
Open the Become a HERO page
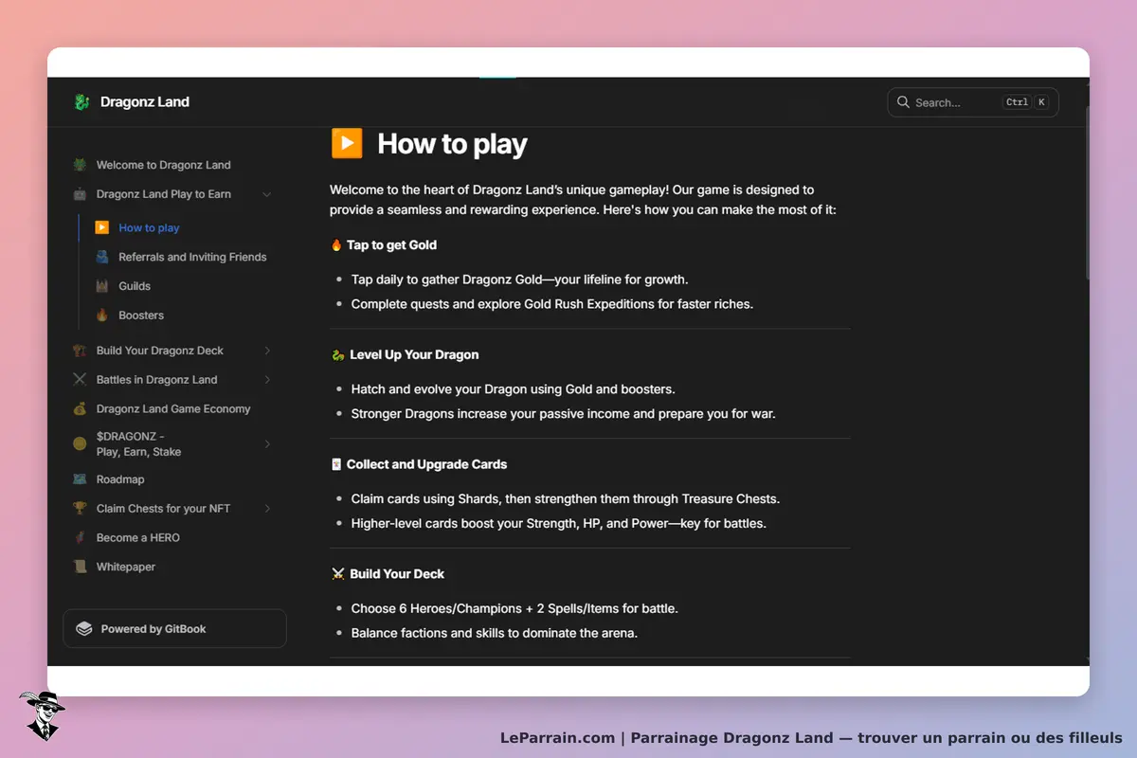click(x=138, y=538)
